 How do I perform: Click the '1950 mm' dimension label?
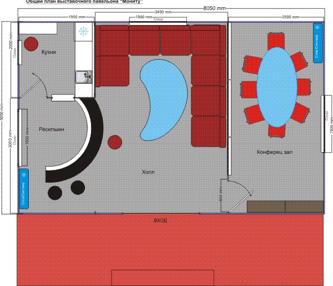[x=77, y=17]
